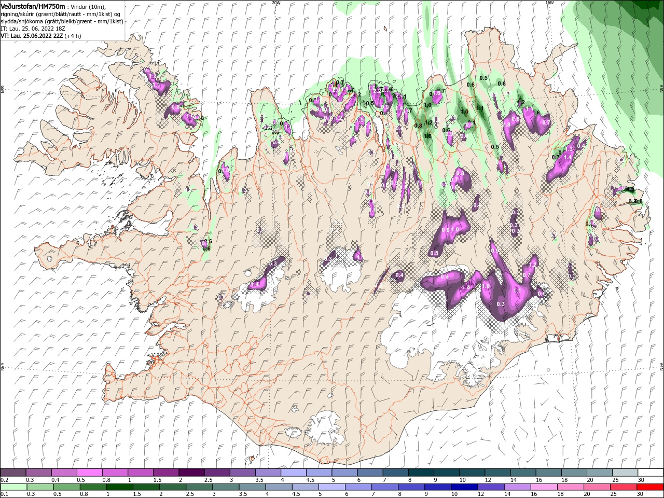Pick the 8 dark teal sleet/snow swatch

[x=421, y=473]
